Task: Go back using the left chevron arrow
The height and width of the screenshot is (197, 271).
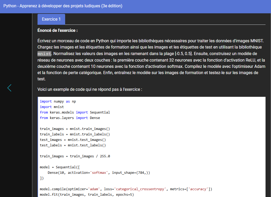Action: point(9,88)
